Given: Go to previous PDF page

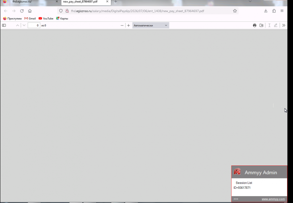Looking at the screenshot, I should (17, 25).
